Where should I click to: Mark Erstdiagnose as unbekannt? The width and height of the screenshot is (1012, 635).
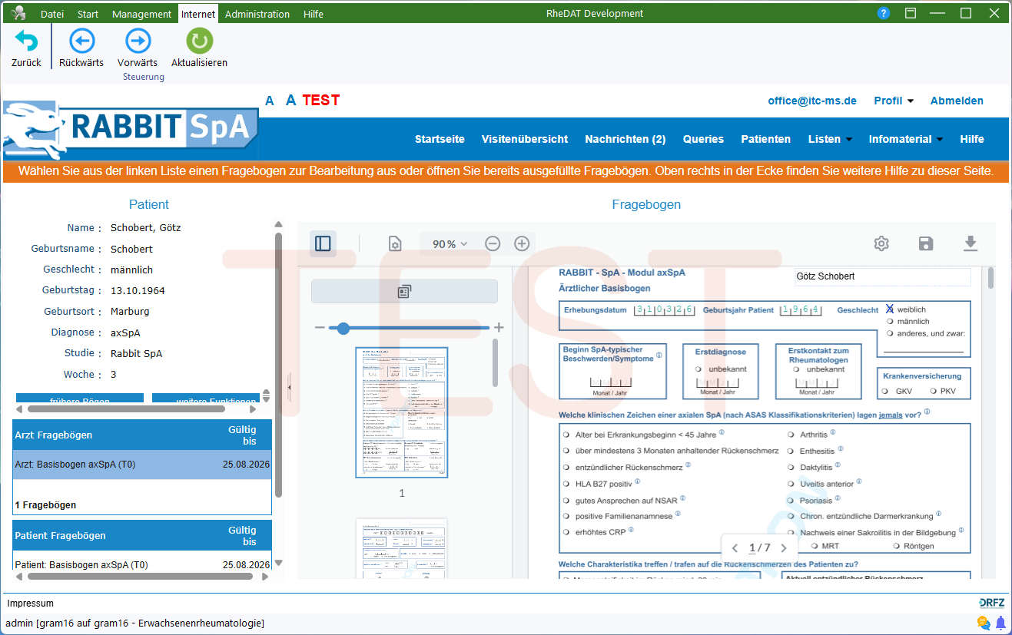(x=698, y=369)
